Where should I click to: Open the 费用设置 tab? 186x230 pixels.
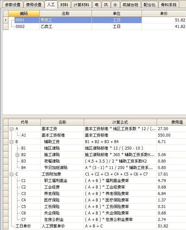point(34,5)
